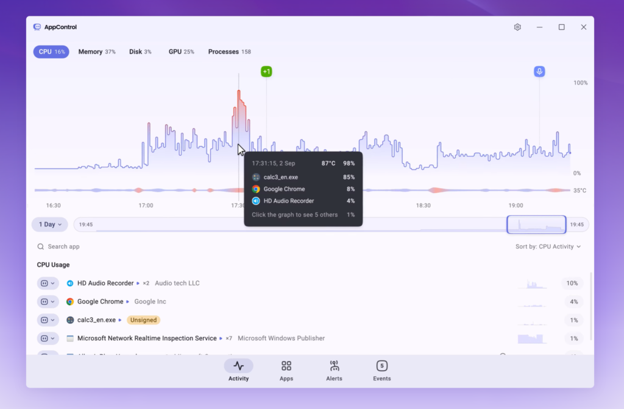Screen dimensions: 624x409
Task: Open control dropdown for Google Chrome row
Action: (48, 301)
